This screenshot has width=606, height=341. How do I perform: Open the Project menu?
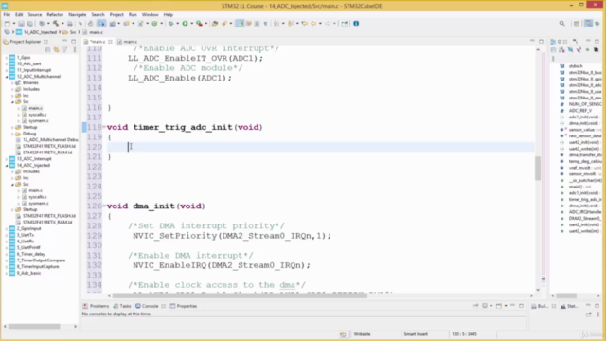116,15
